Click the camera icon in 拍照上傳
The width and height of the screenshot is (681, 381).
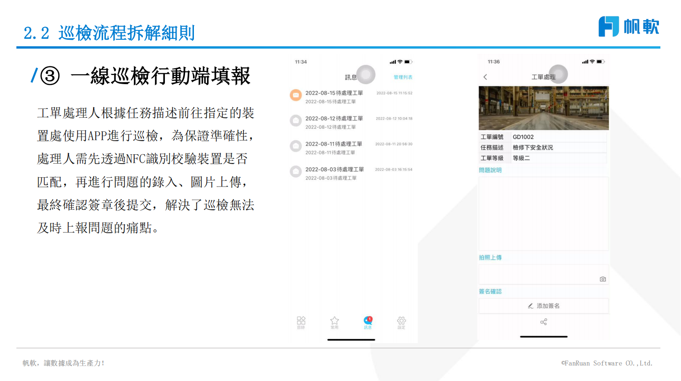pyautogui.click(x=603, y=279)
